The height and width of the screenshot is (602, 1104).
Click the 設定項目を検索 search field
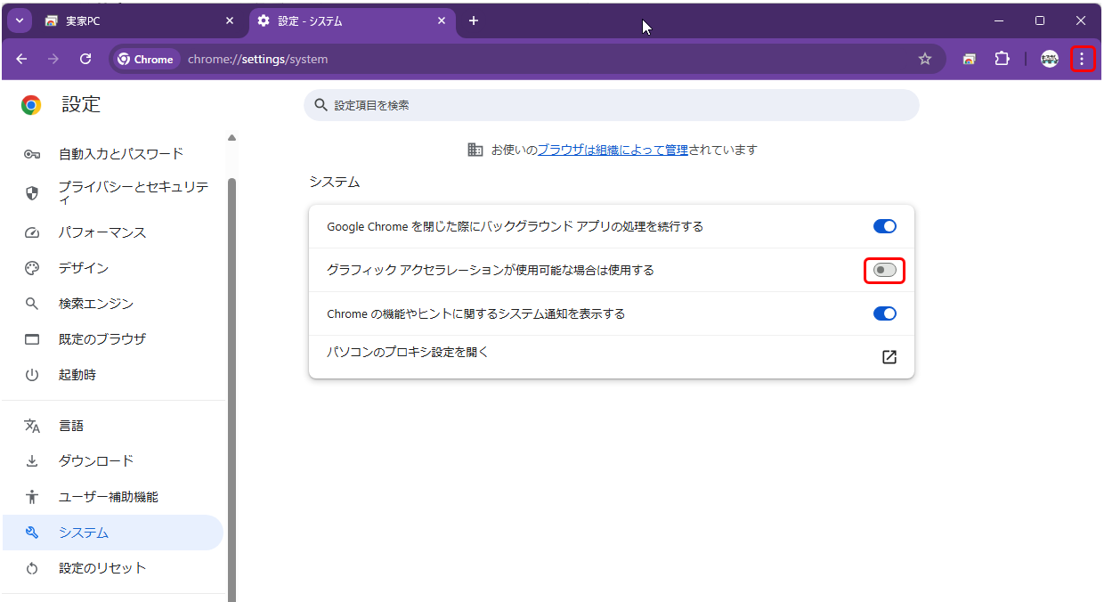[611, 105]
